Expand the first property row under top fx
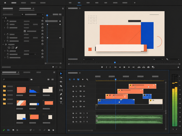 coord(5,21)
